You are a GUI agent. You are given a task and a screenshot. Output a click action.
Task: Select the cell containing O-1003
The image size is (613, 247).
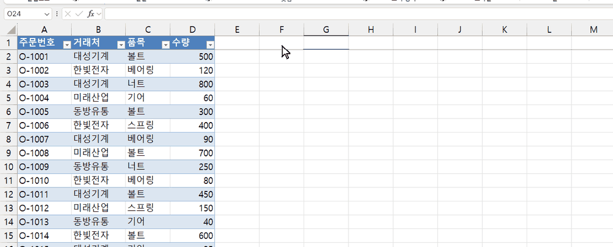click(x=44, y=84)
